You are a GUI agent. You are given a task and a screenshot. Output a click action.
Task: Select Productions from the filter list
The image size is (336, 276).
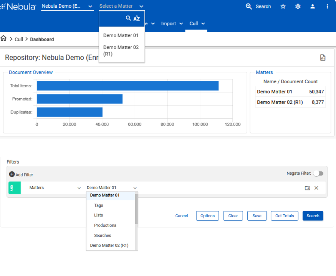click(105, 225)
